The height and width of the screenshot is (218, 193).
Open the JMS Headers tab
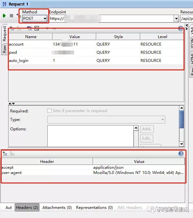pyautogui.click(x=129, y=208)
